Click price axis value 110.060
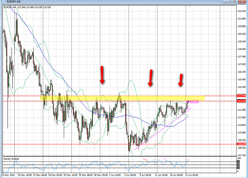Image resolution: width=248 pixels, height=178 pixels. click(242, 133)
